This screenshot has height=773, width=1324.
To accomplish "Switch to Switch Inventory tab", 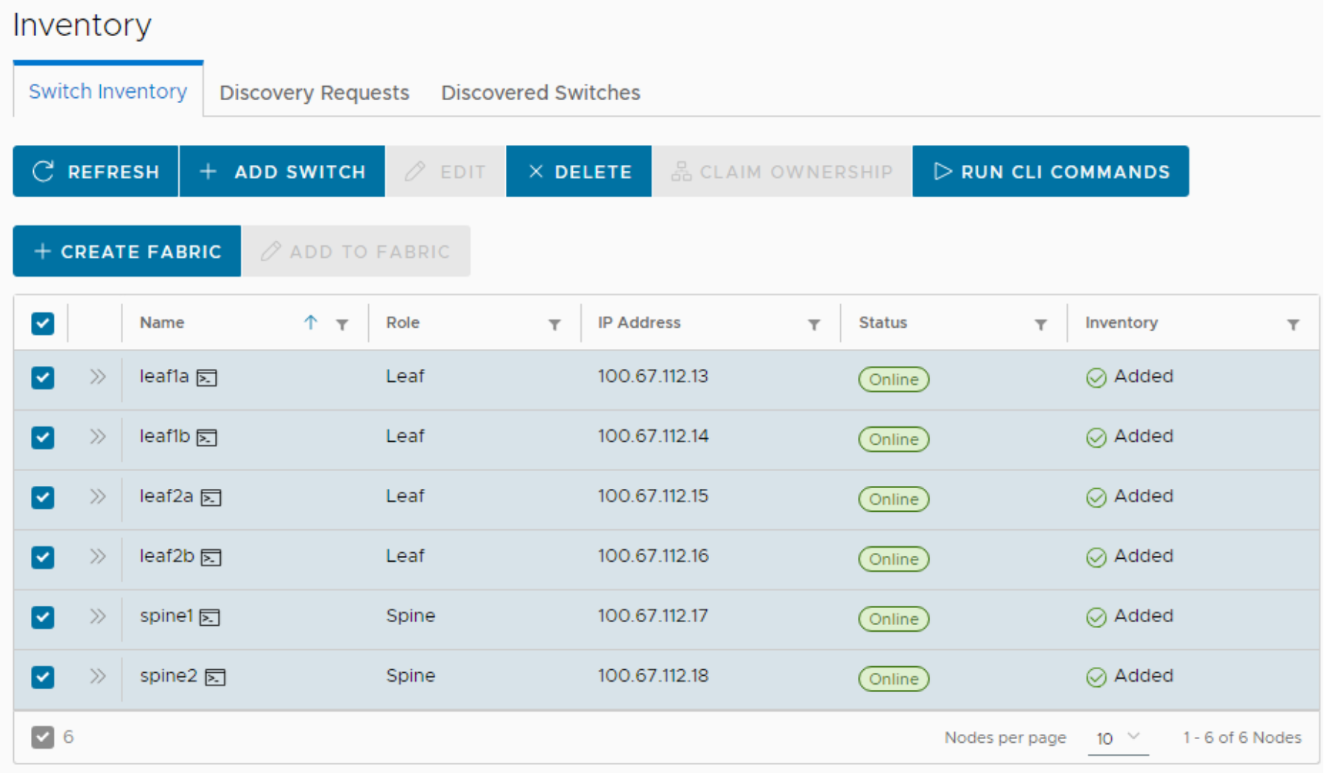I will pos(108,91).
